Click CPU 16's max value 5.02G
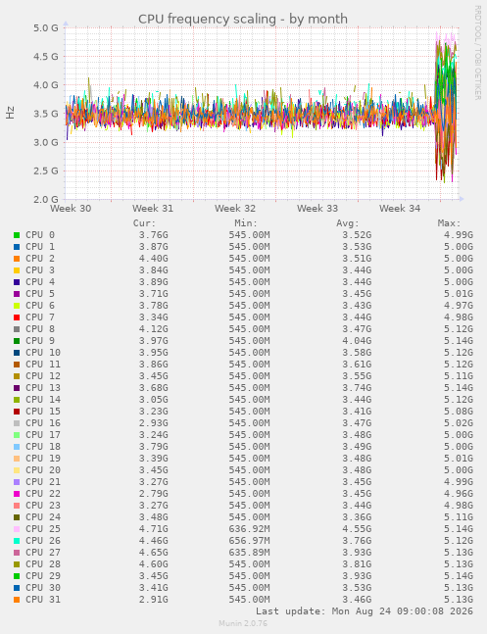 pyautogui.click(x=459, y=423)
